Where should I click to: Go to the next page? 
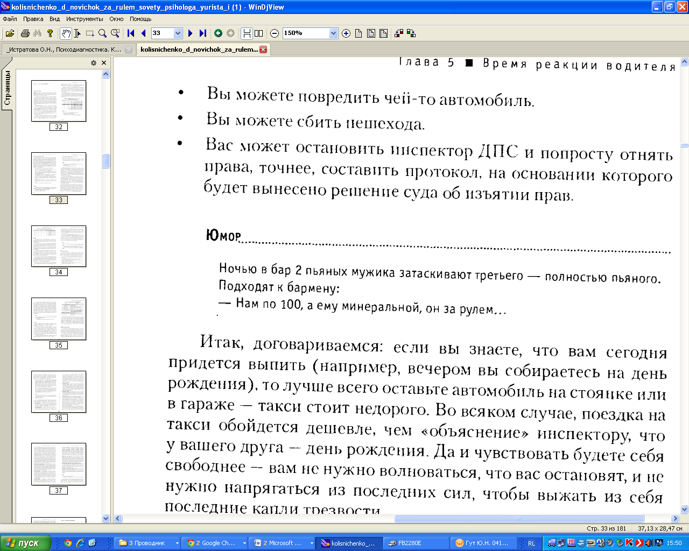point(190,33)
